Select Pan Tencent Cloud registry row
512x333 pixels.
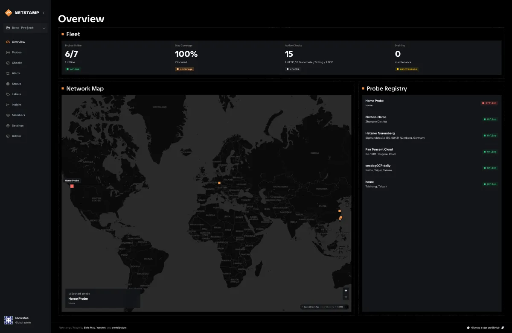click(x=431, y=152)
